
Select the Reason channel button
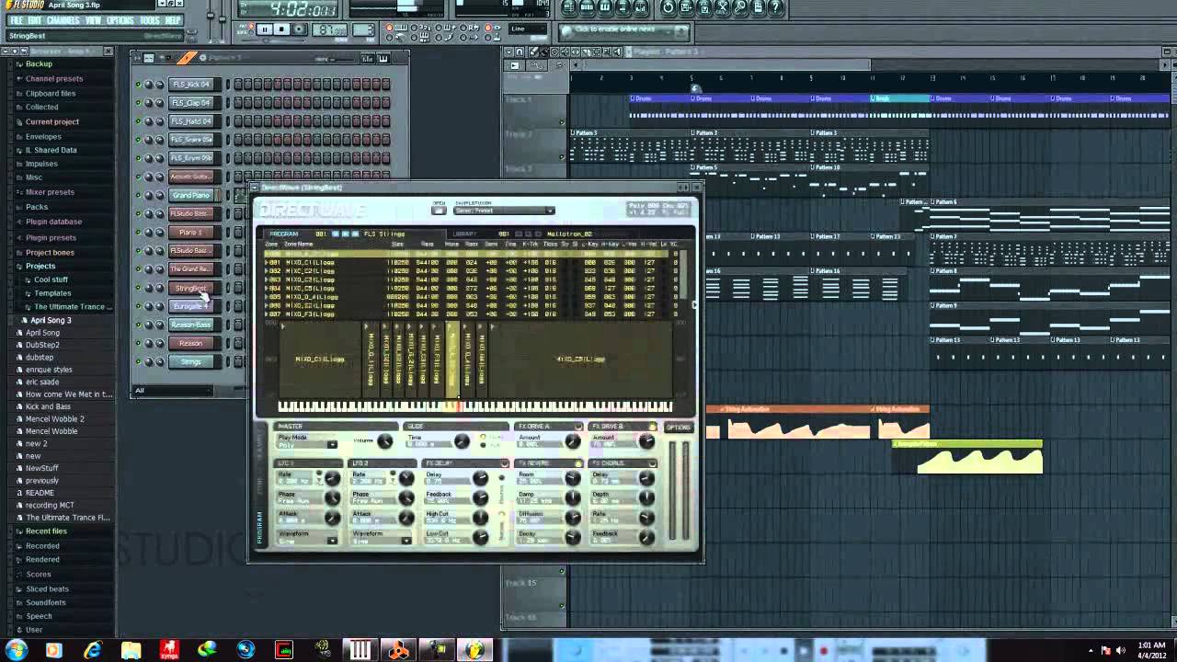click(191, 343)
